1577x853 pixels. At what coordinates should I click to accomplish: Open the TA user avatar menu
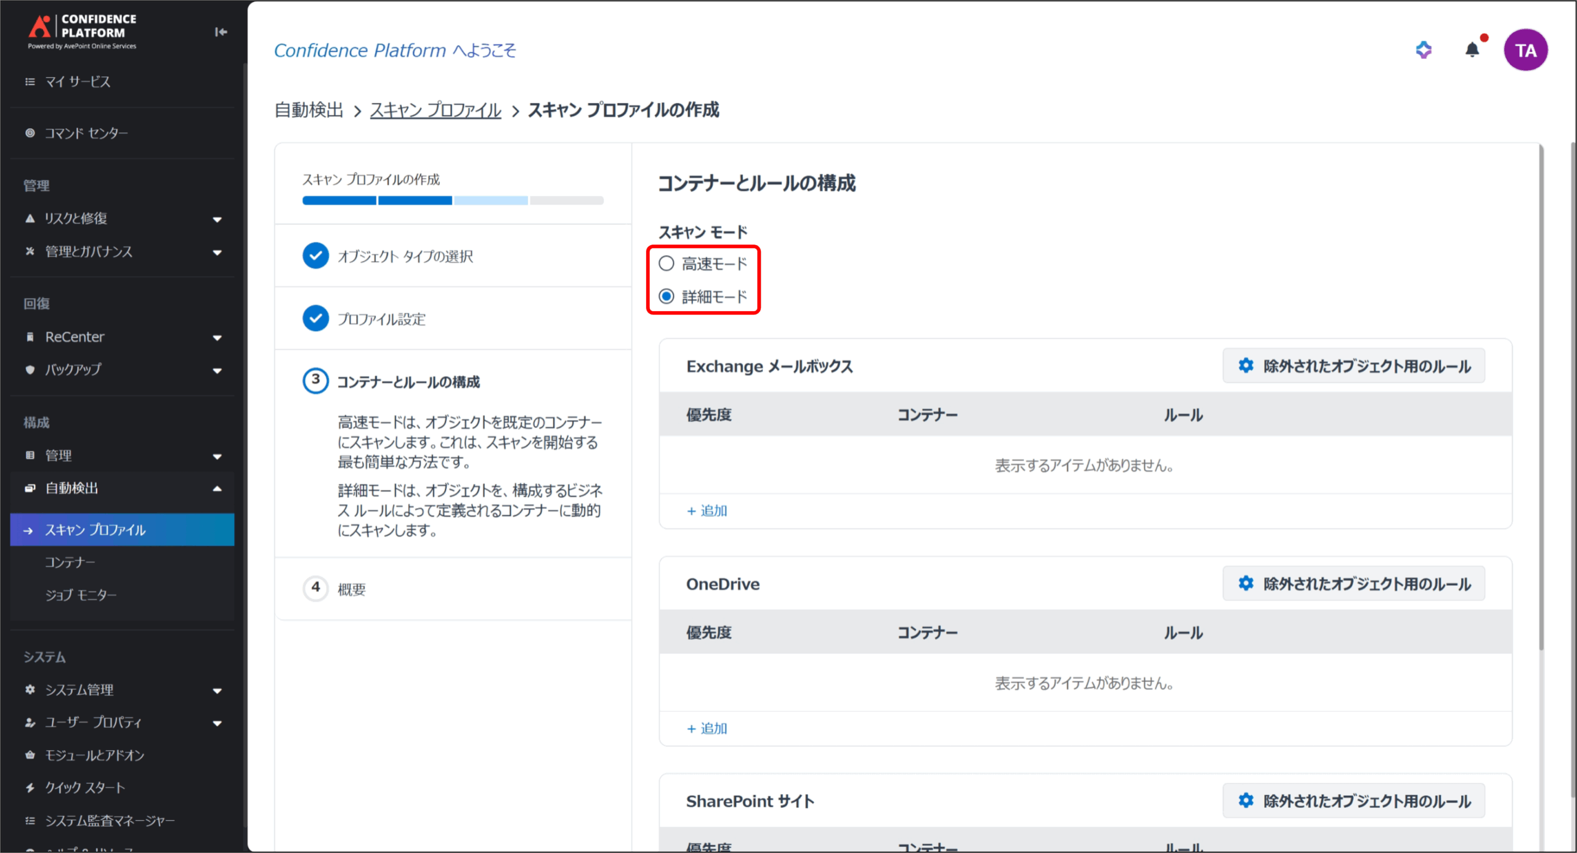[x=1525, y=50]
